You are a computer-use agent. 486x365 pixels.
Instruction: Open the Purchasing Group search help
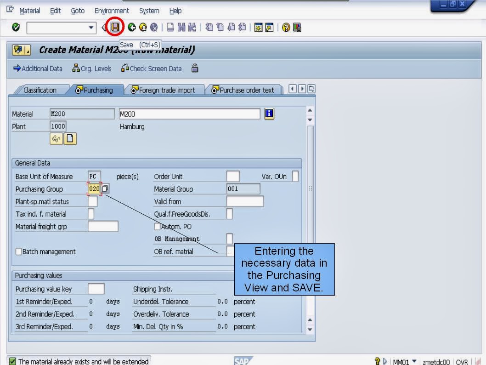pos(105,188)
